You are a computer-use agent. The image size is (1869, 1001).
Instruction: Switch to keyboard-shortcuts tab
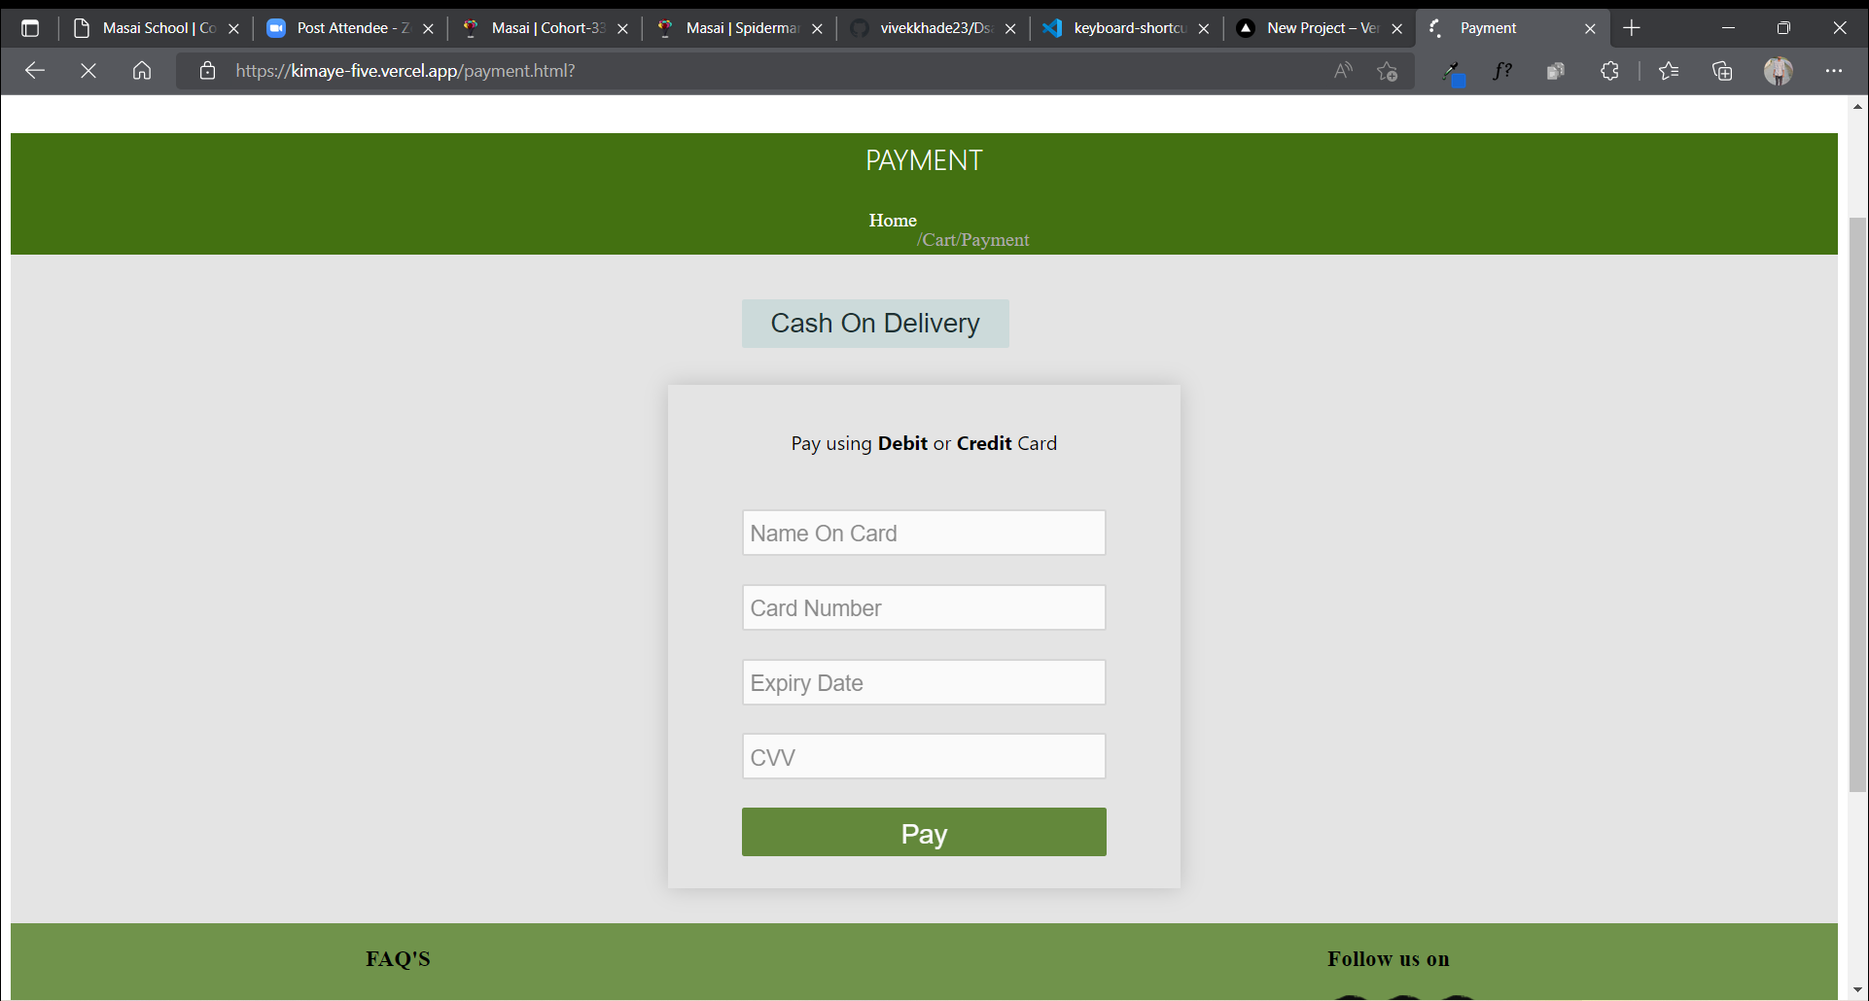coord(1118,28)
